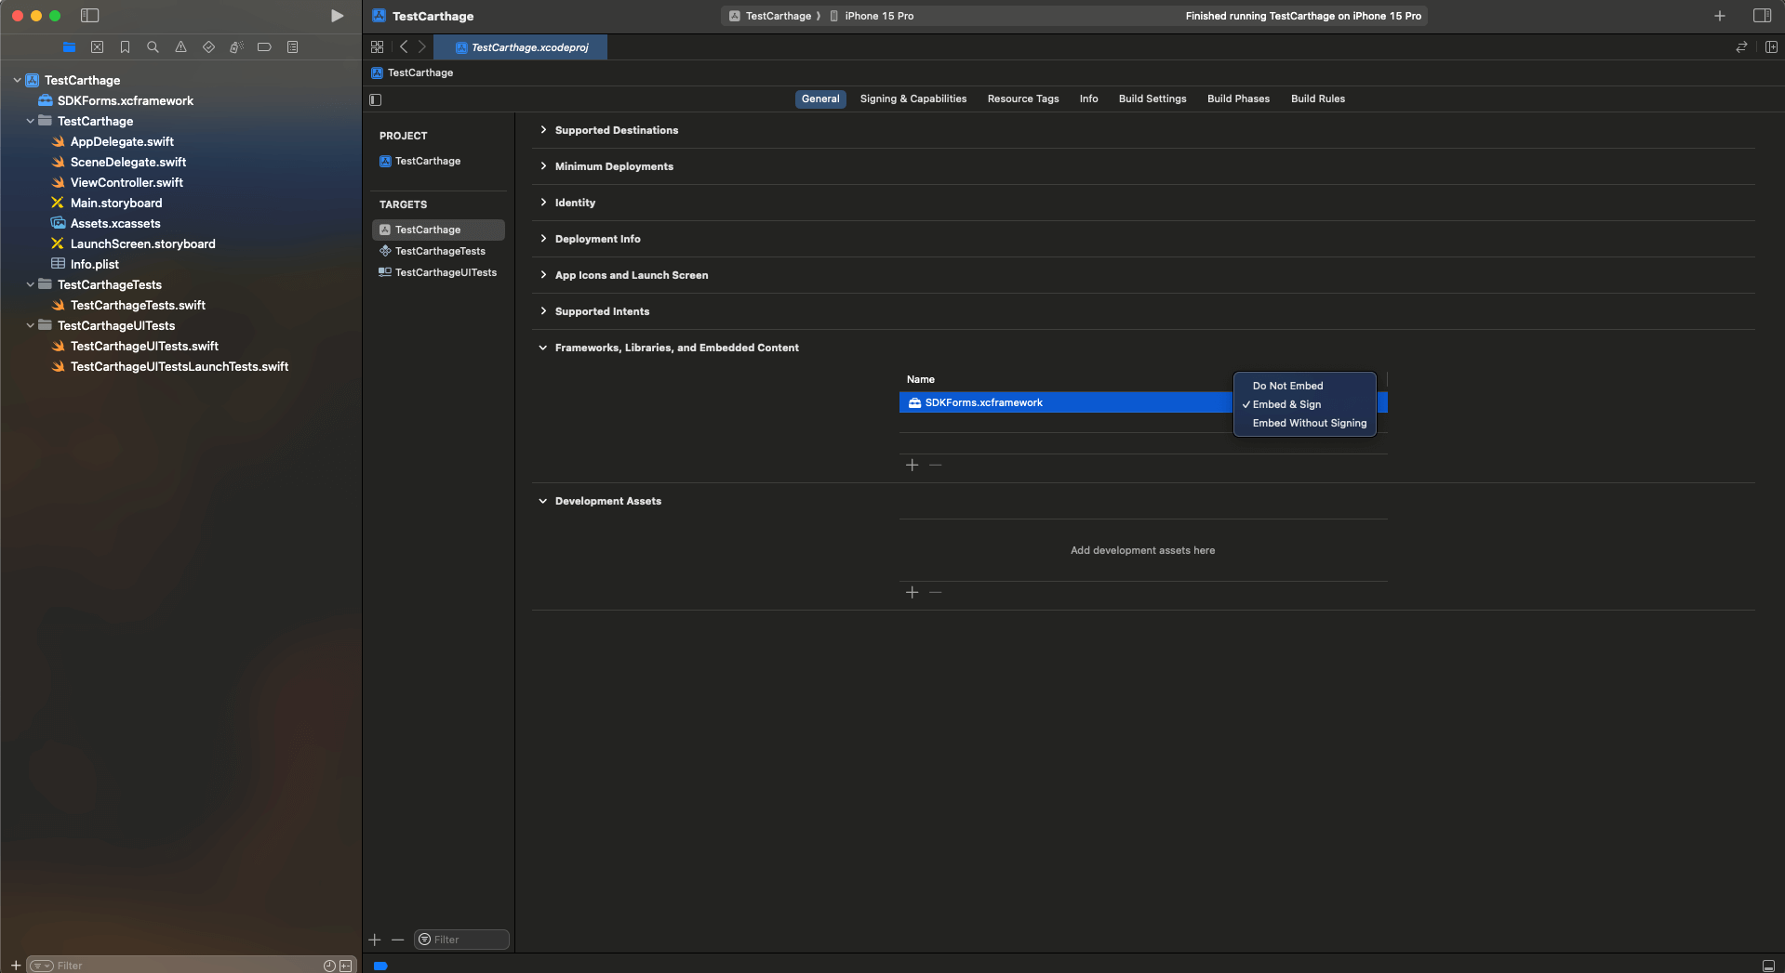Collapse the TestCarthageUITests folder
This screenshot has height=973, width=1785.
(x=31, y=325)
